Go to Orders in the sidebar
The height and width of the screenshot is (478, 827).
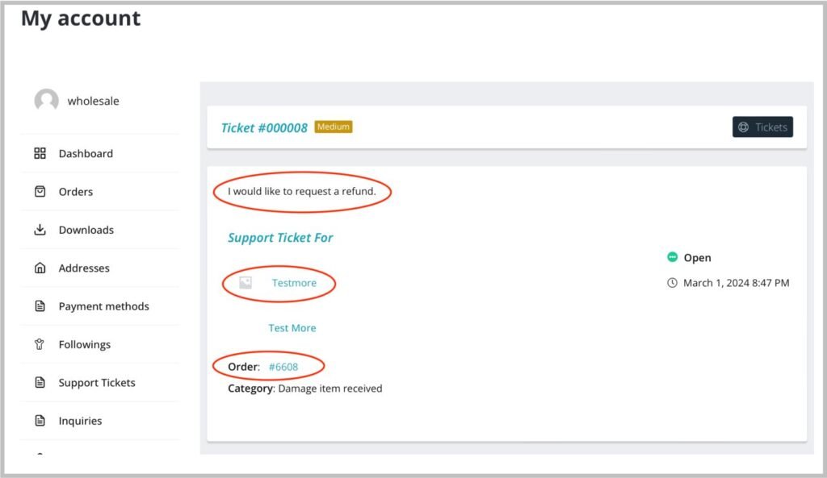point(76,192)
